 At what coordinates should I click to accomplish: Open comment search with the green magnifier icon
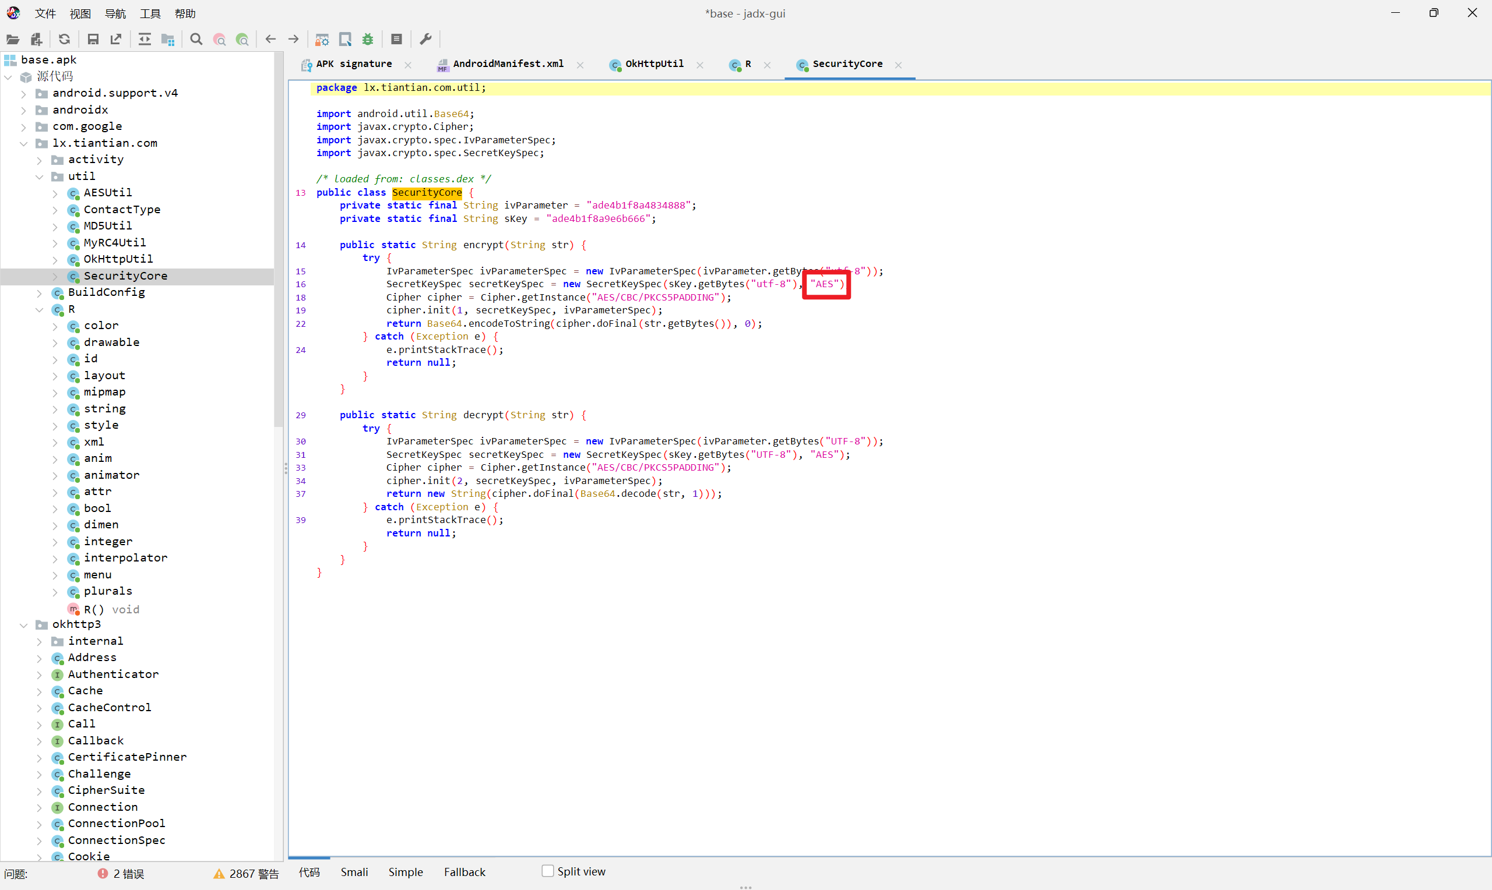[x=242, y=40]
